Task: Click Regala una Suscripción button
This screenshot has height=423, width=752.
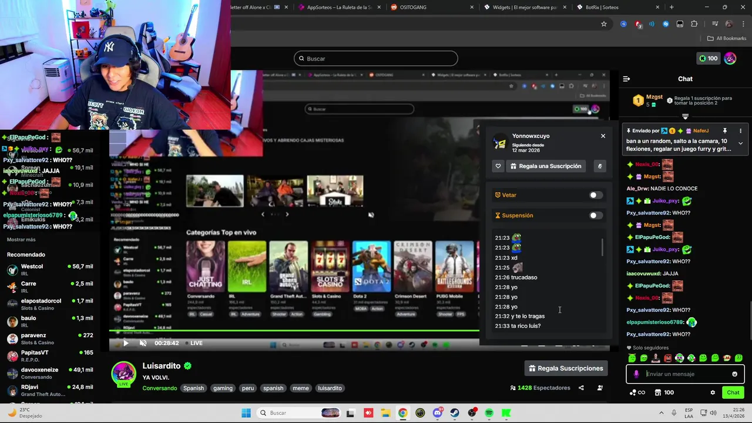Action: pyautogui.click(x=546, y=166)
